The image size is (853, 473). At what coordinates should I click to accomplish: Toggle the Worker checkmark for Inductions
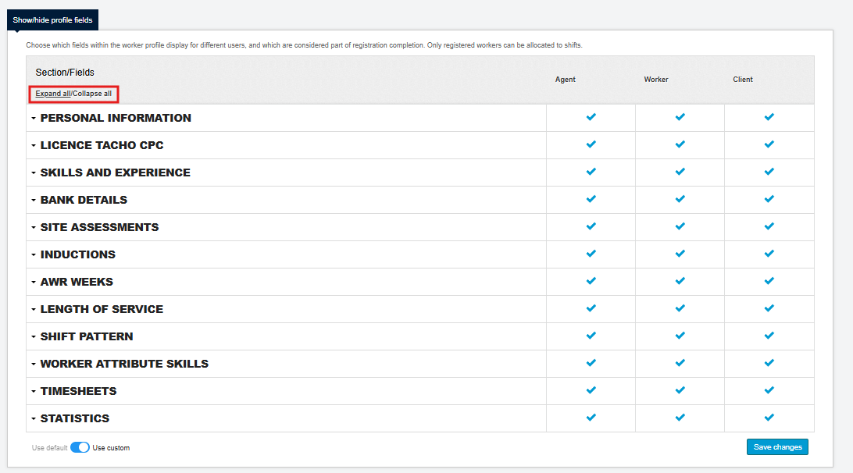[680, 254]
